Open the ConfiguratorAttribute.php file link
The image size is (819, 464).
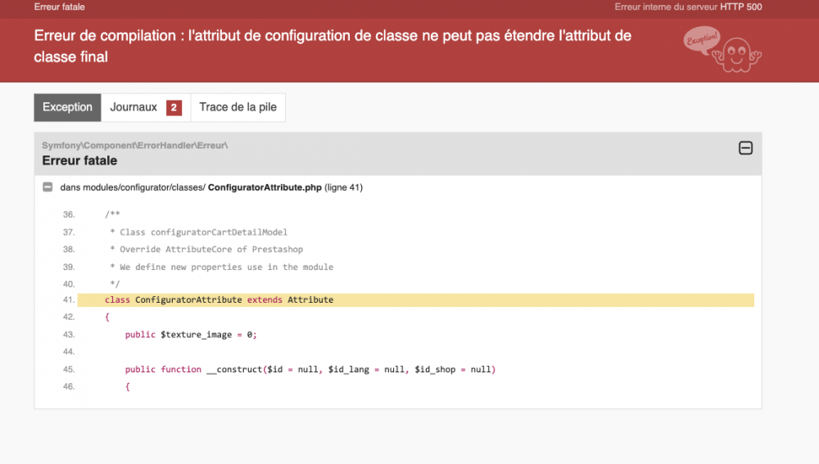(264, 187)
